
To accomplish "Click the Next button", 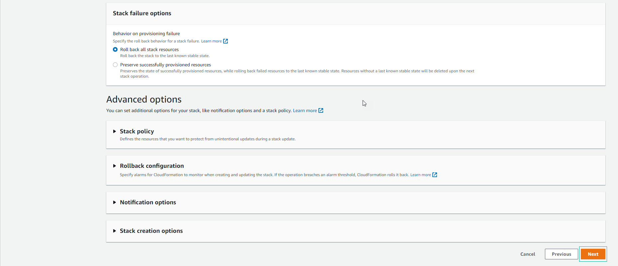I will (593, 254).
